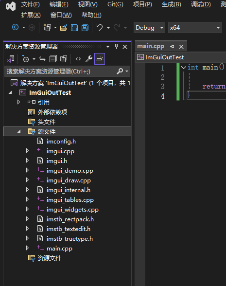Collapse the 源文件 folder
Image resolution: width=226 pixels, height=286 pixels.
(x=19, y=131)
